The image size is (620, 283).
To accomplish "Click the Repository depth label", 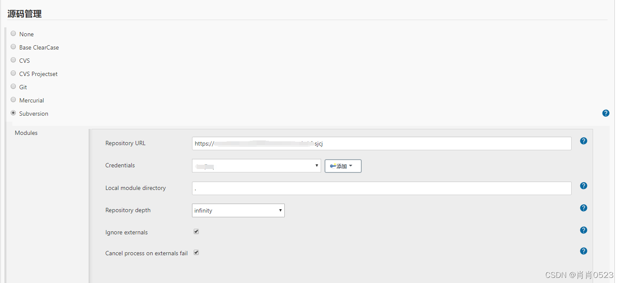I will pyautogui.click(x=128, y=210).
